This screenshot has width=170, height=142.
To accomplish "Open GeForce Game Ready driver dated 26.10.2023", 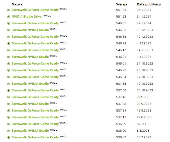I will coord(35,70).
